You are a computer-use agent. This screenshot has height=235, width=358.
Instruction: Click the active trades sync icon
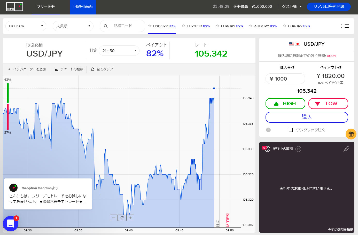267,149
